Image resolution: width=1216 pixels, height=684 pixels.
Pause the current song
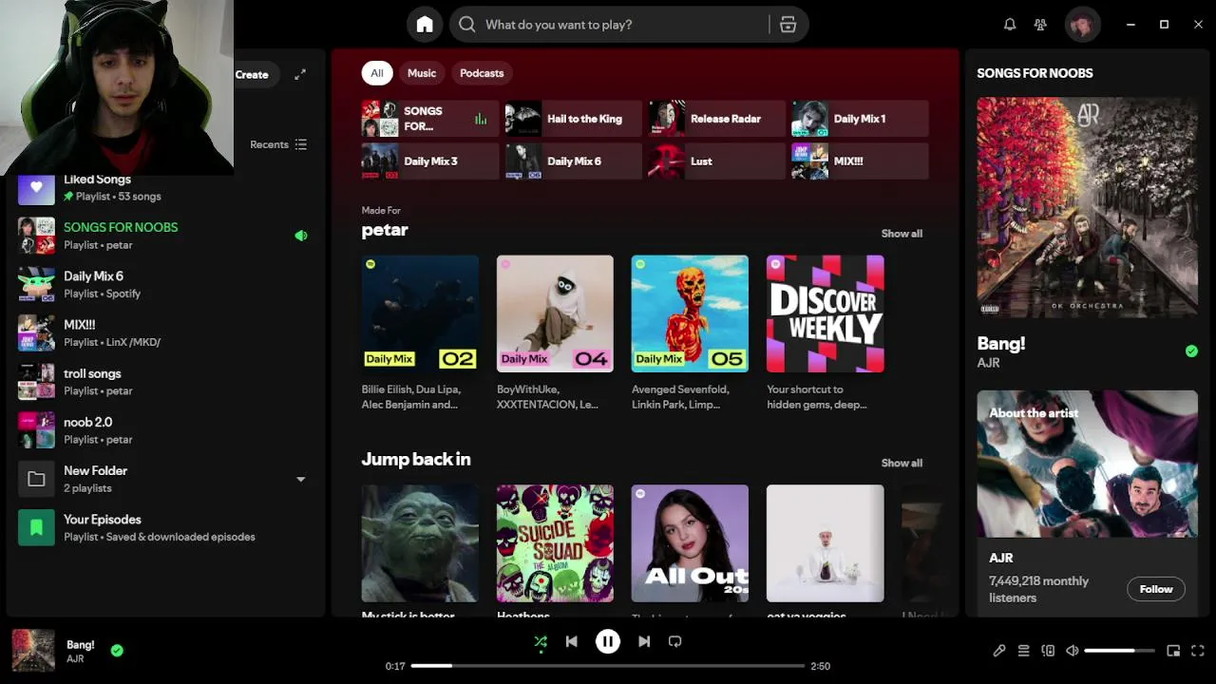coord(608,641)
